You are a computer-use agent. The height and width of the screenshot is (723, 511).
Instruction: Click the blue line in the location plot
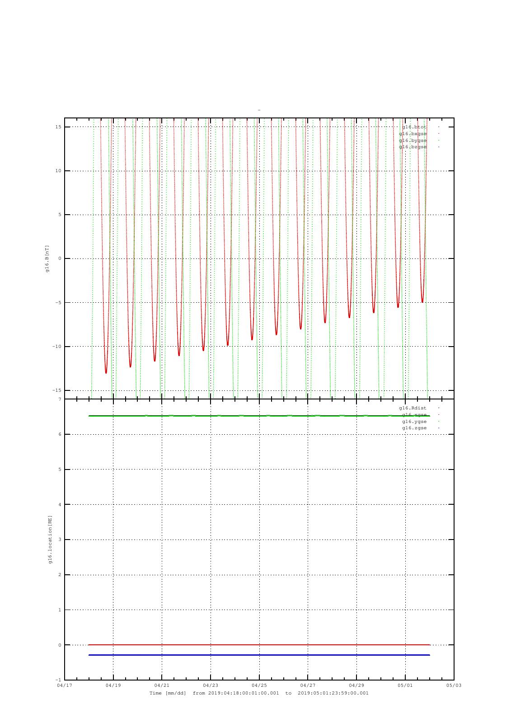tap(259, 655)
